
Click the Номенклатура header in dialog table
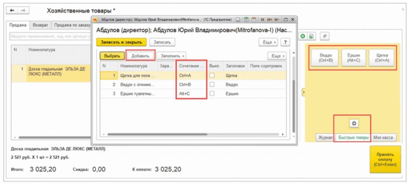pyautogui.click(x=137, y=66)
